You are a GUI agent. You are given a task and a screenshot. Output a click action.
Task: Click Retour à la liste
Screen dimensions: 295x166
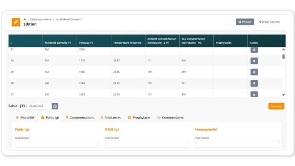coord(269,22)
